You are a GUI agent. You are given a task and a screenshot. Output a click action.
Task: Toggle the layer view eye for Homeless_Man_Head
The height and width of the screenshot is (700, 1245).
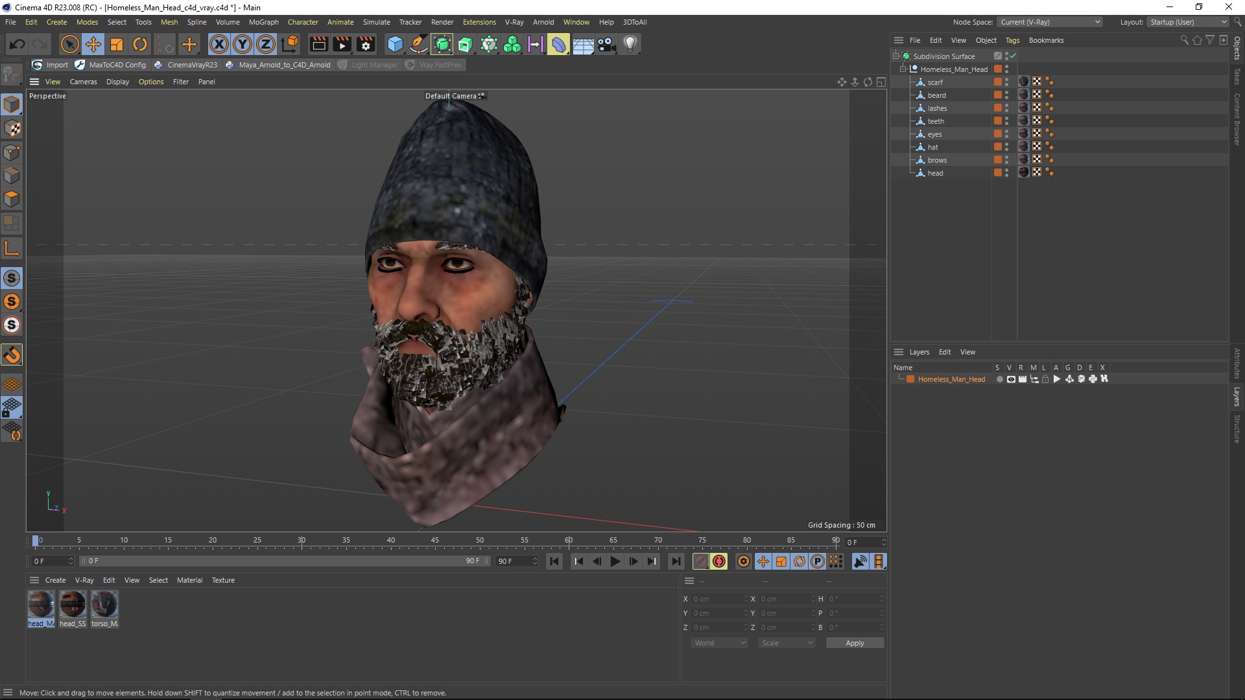click(1010, 379)
